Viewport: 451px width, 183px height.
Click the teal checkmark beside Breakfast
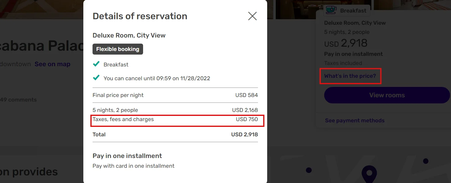pyautogui.click(x=96, y=64)
